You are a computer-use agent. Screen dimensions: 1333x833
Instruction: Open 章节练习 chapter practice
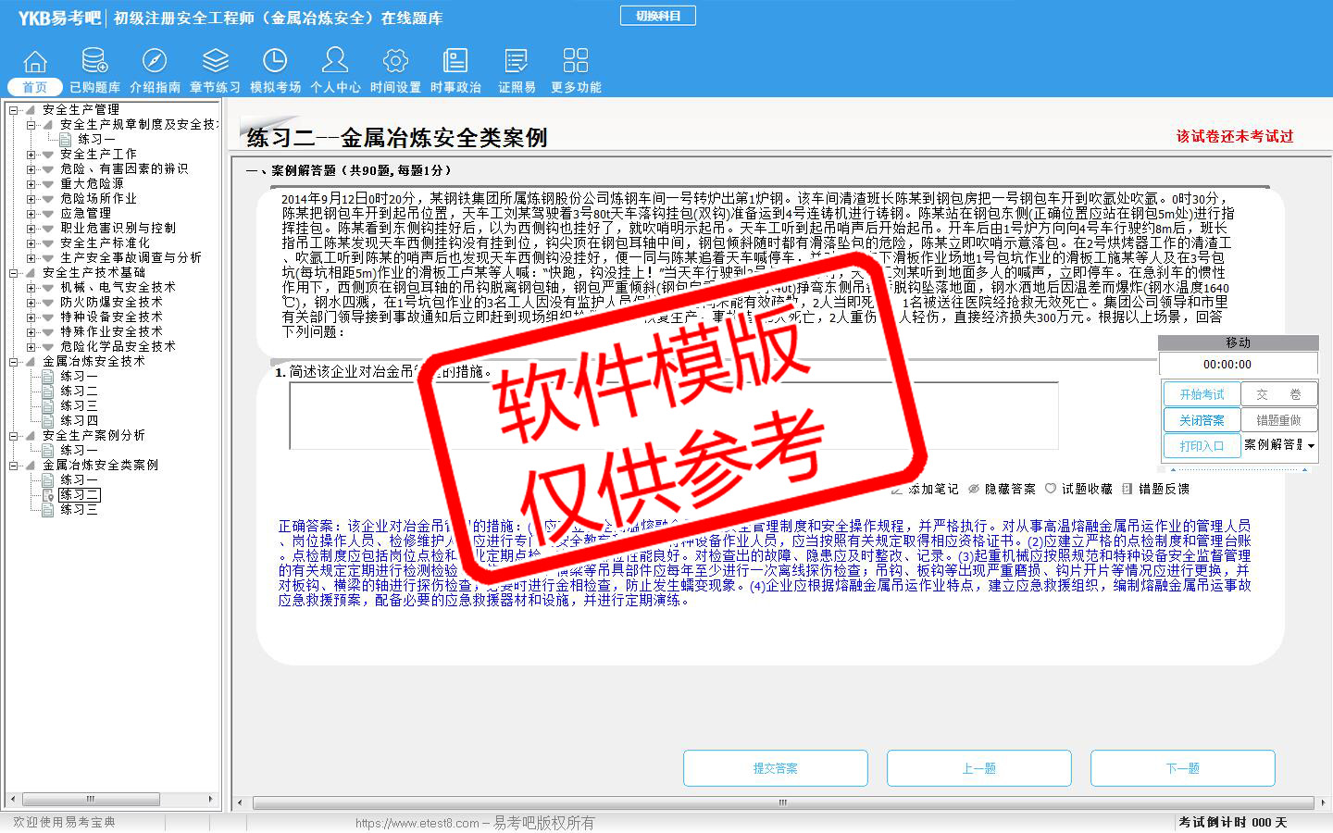pyautogui.click(x=215, y=62)
